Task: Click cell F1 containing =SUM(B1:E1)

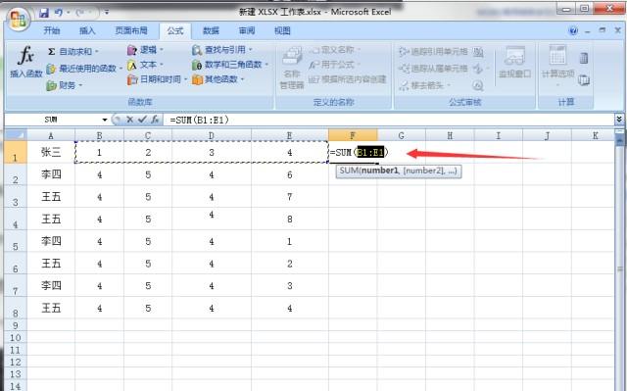Action: click(x=353, y=152)
